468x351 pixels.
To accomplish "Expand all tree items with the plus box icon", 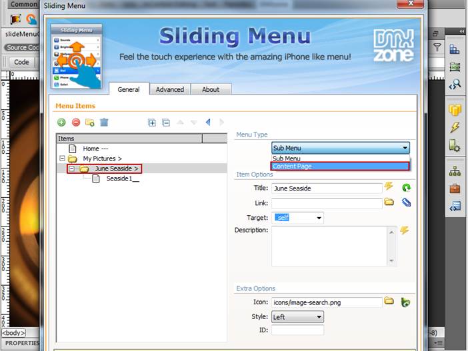I will tap(152, 123).
